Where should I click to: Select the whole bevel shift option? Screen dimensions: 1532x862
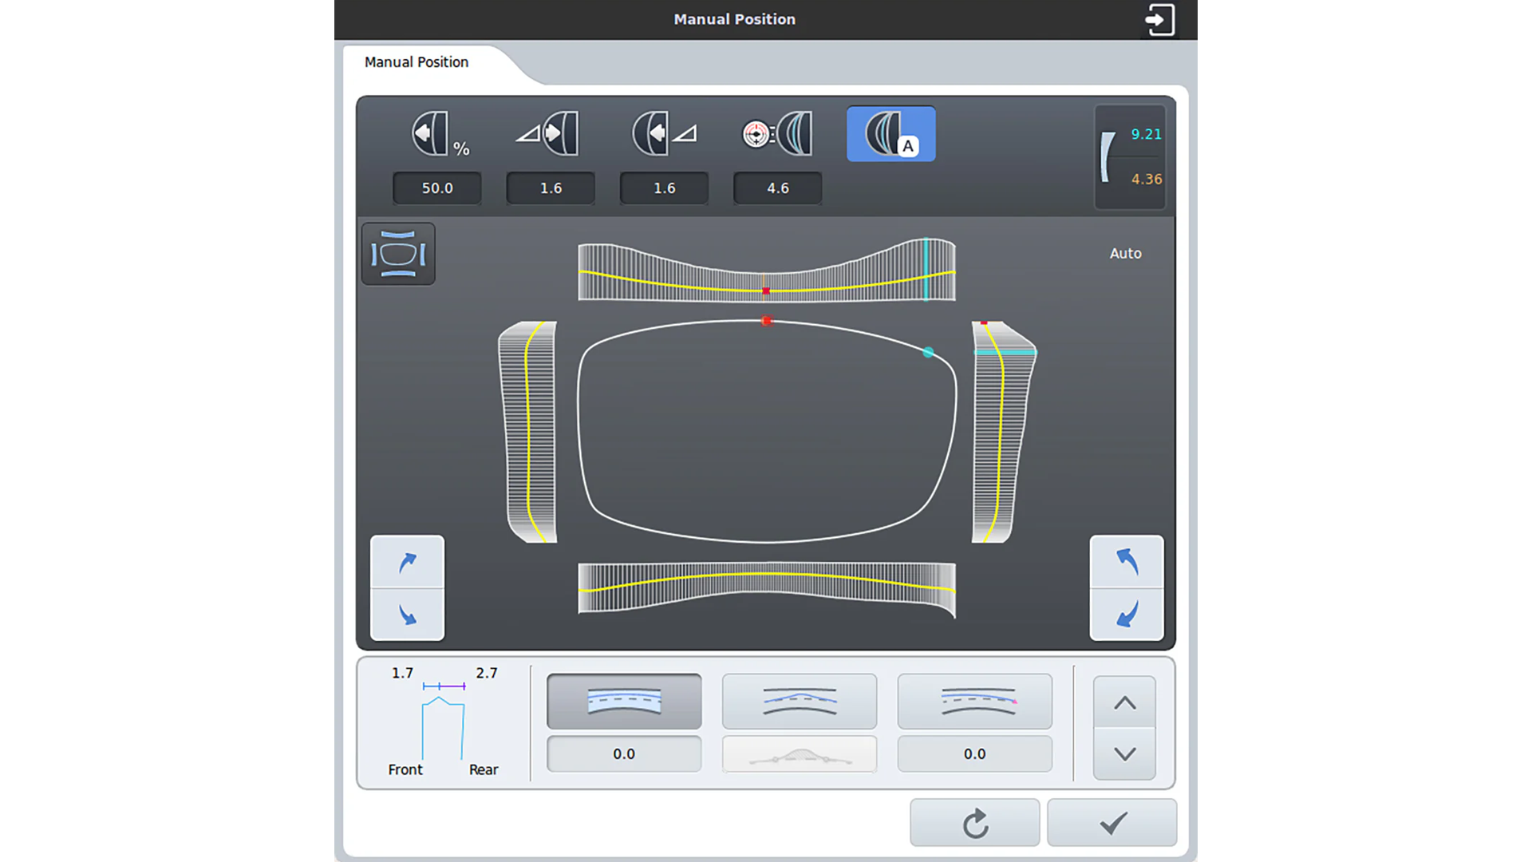[x=624, y=701]
